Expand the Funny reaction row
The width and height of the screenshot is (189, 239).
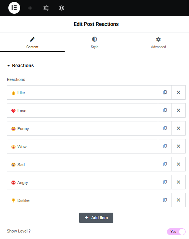(83, 128)
